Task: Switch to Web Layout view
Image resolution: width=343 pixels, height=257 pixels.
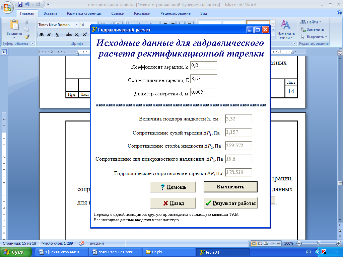Action: click(266, 243)
